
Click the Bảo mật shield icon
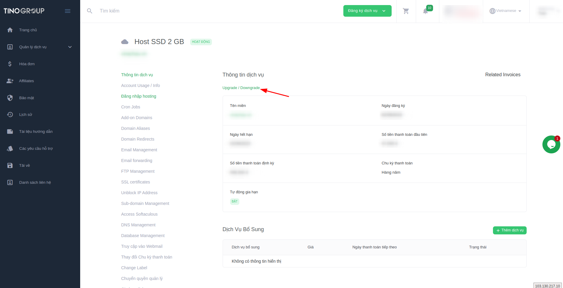[x=10, y=98]
